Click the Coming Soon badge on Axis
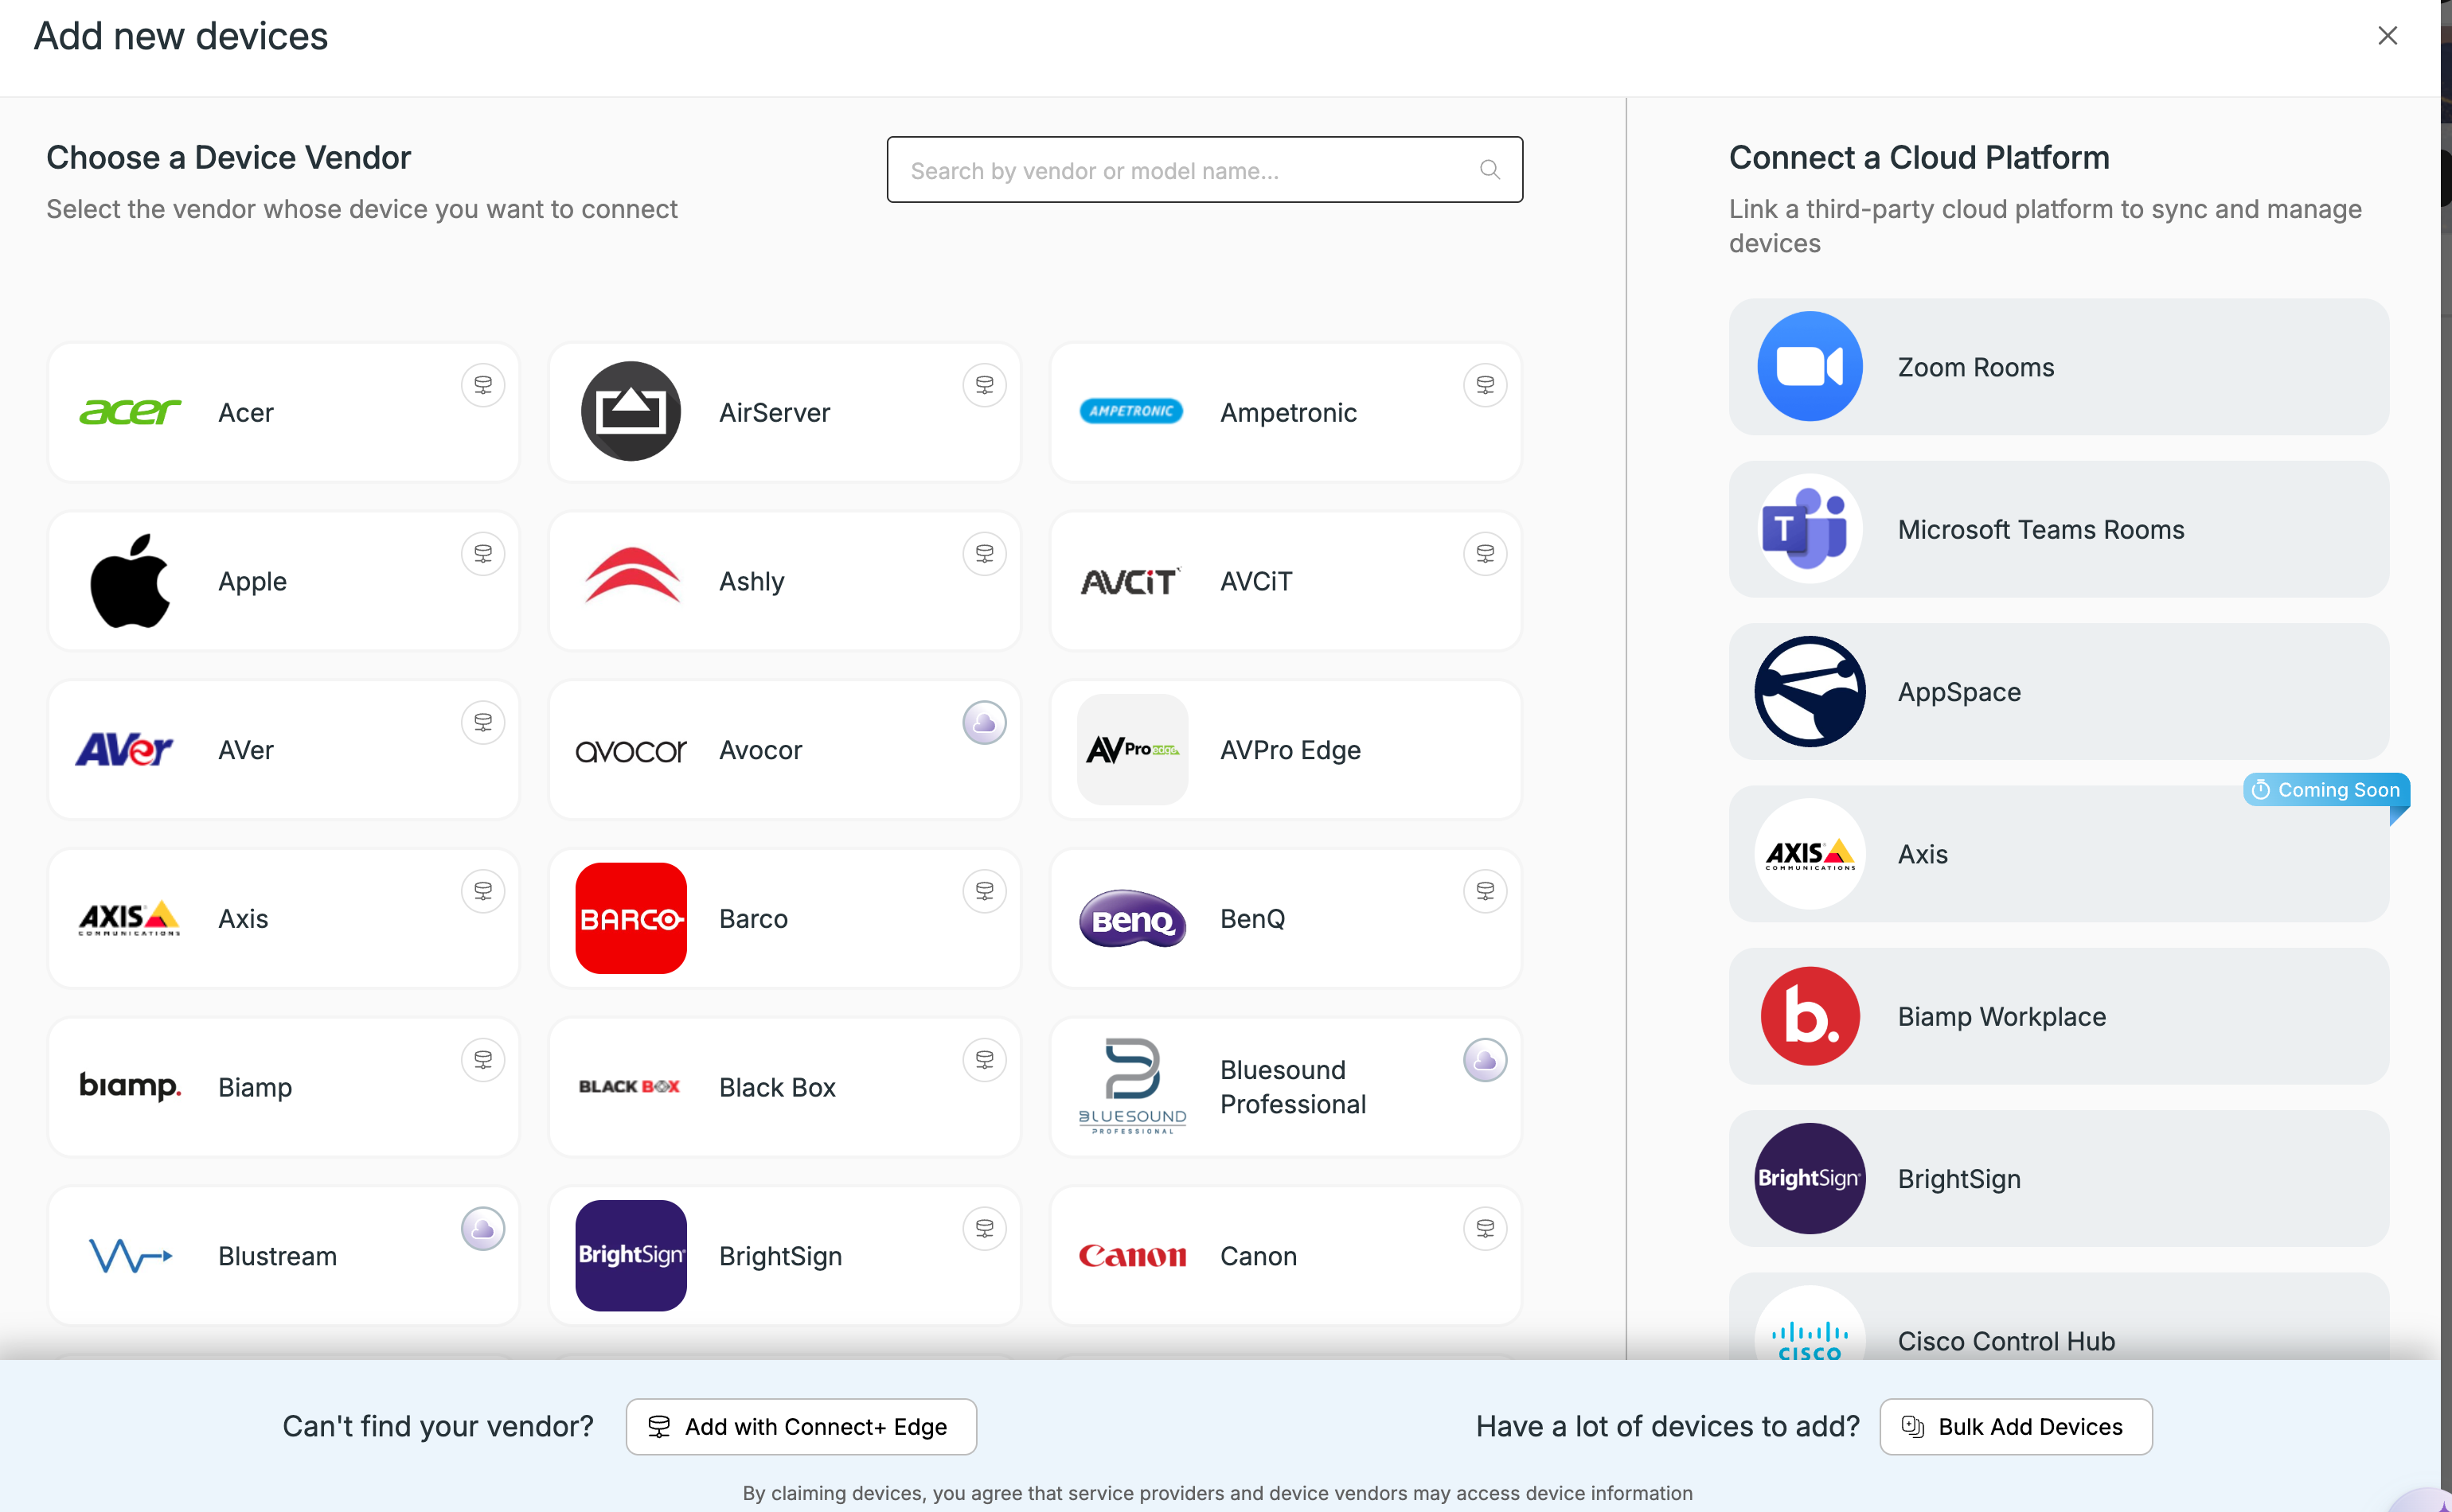Image resolution: width=2452 pixels, height=1512 pixels. click(2327, 790)
